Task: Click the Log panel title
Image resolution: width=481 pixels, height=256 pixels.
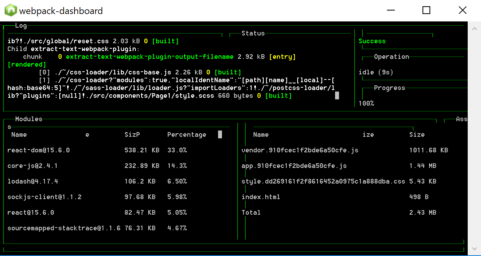Action: [x=21, y=26]
